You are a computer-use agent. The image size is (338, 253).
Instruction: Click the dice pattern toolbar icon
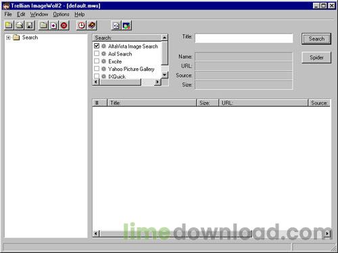click(116, 26)
